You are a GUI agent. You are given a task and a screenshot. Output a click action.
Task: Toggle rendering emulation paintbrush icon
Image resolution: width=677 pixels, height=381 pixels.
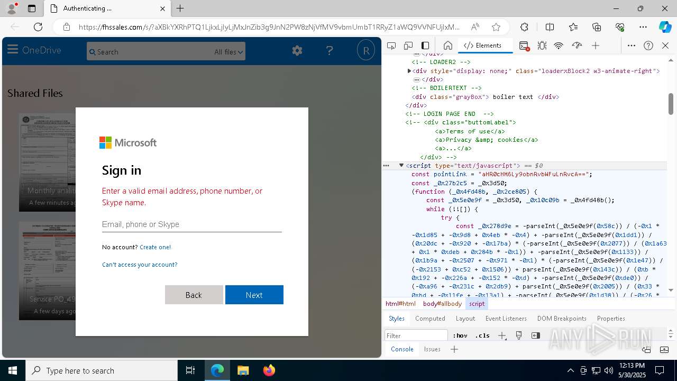coord(519,335)
